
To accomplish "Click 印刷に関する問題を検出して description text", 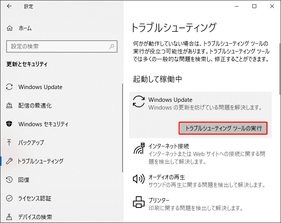I will click(196, 208).
